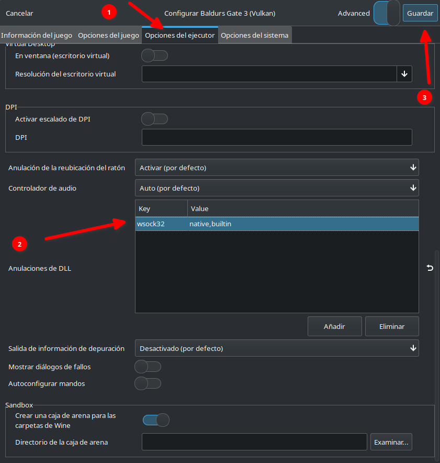Click the native,builtin value cell

point(303,224)
